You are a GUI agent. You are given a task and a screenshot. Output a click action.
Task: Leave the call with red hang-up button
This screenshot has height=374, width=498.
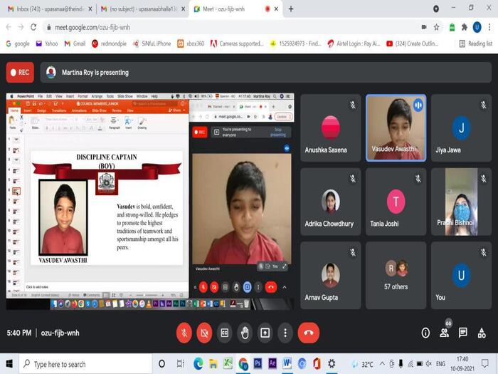pos(308,333)
